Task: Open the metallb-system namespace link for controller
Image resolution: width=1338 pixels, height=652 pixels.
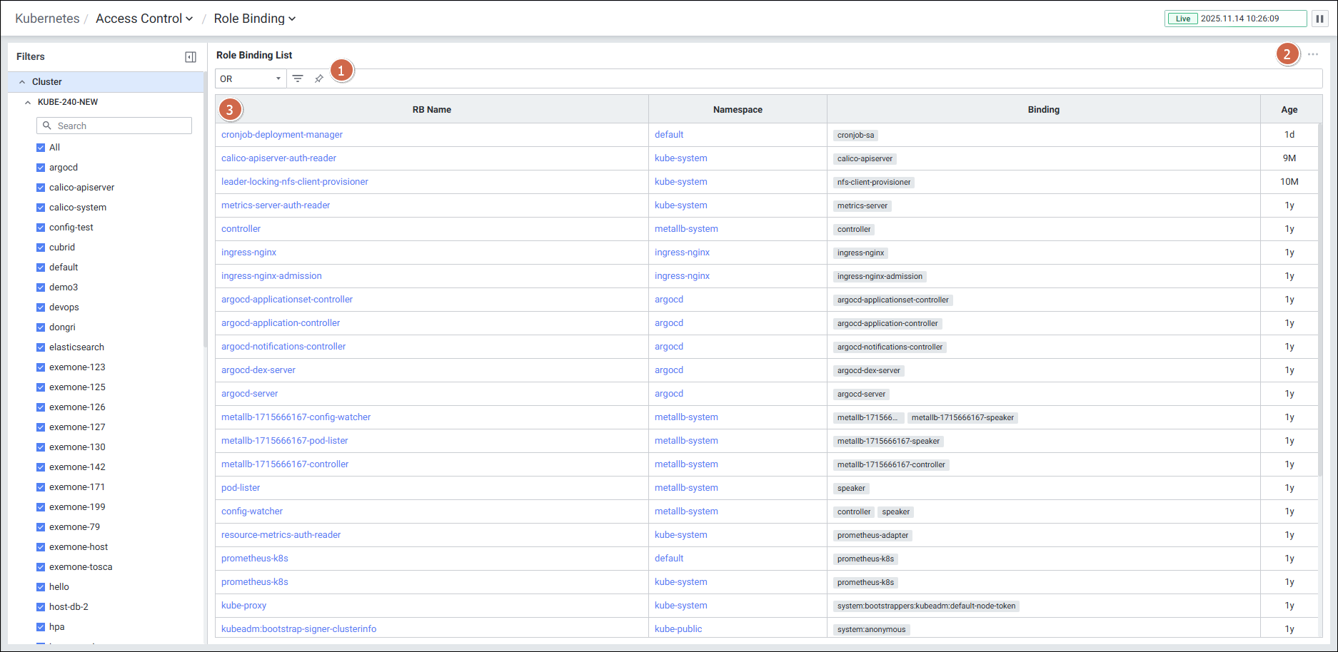Action: pos(686,229)
